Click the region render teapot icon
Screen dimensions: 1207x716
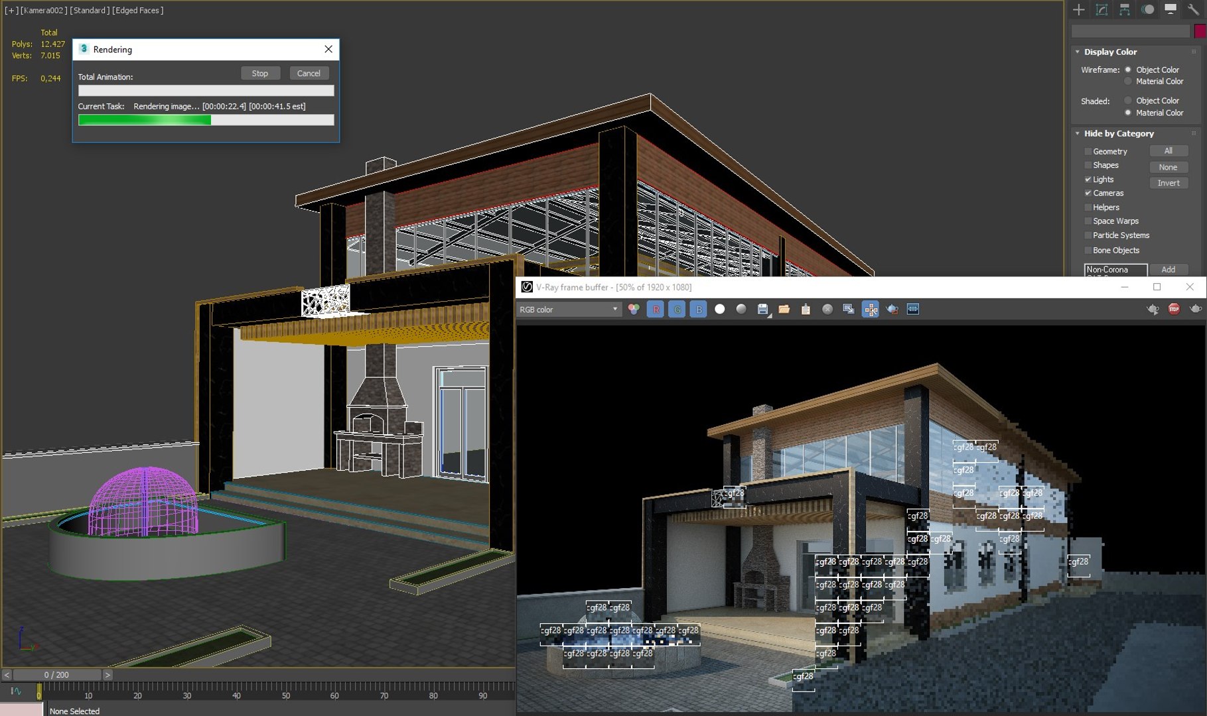(x=892, y=309)
